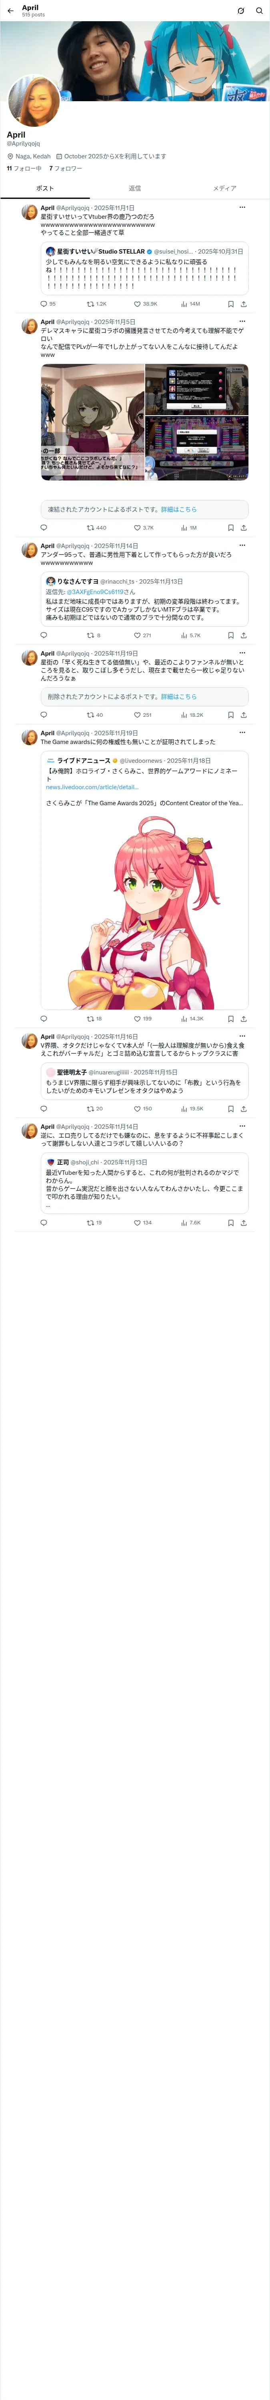Open the profile avatar photo
Viewport: 270px width, 2400px height.
point(34,102)
